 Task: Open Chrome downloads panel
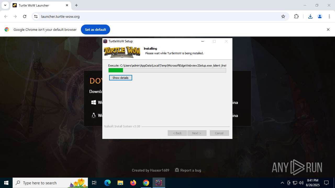click(310, 16)
